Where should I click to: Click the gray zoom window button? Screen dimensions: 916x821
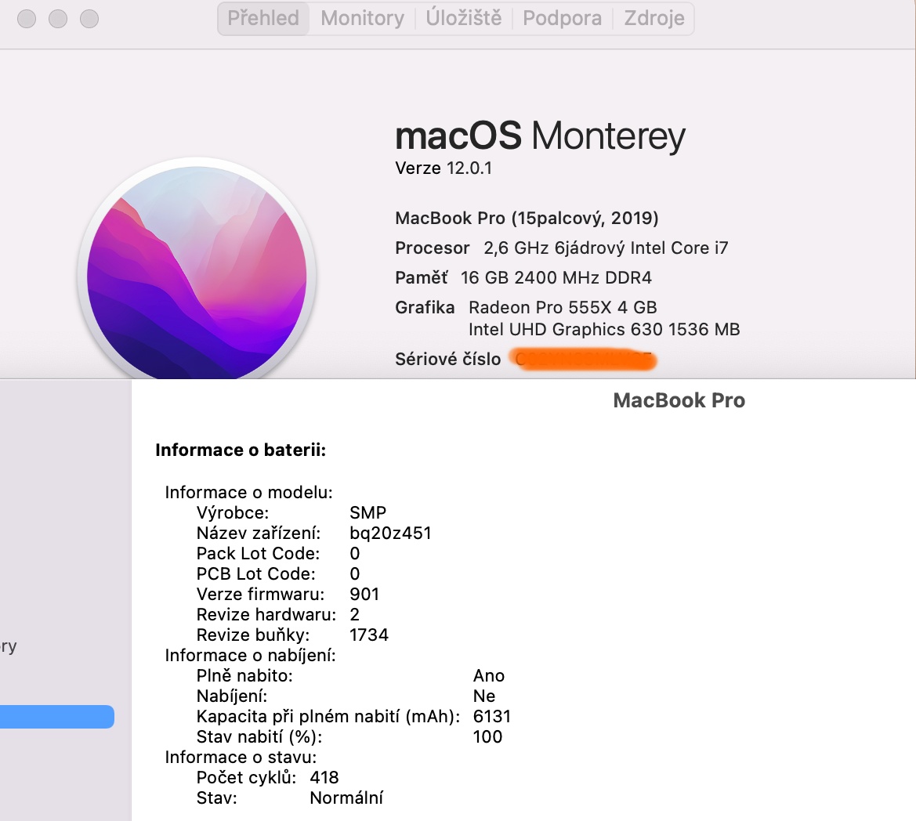[x=89, y=19]
